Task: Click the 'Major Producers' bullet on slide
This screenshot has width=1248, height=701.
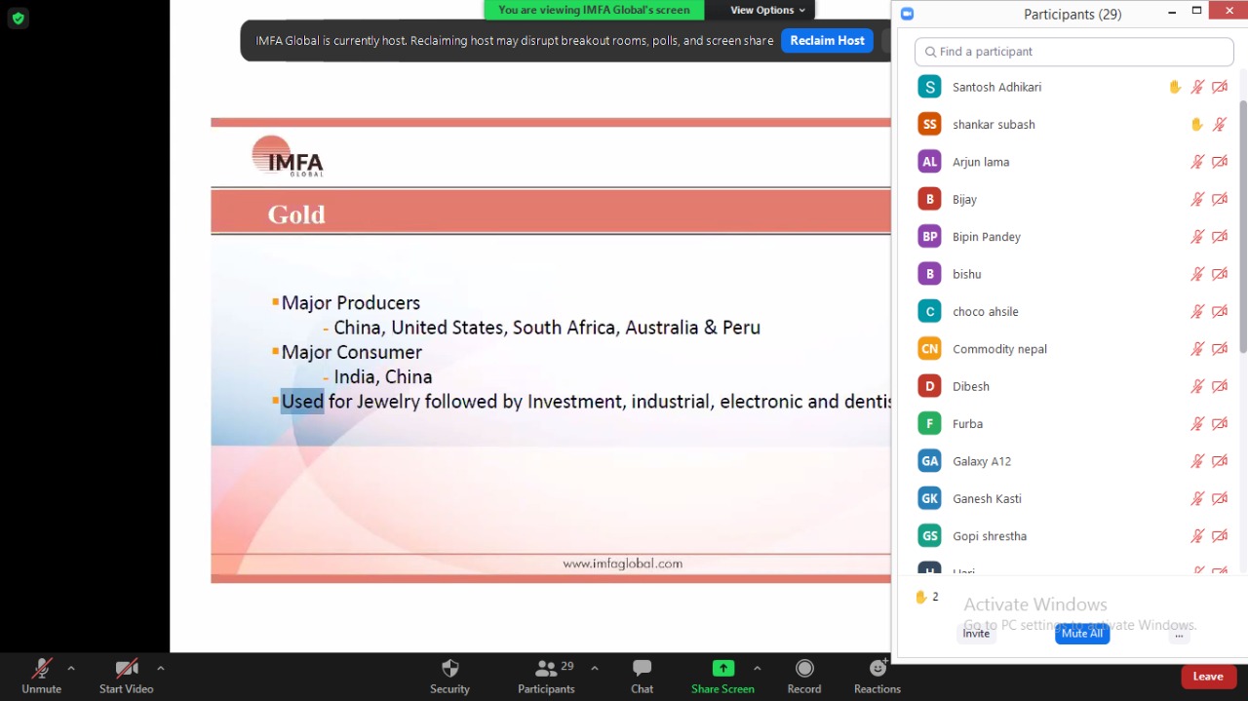Action: [x=351, y=302]
